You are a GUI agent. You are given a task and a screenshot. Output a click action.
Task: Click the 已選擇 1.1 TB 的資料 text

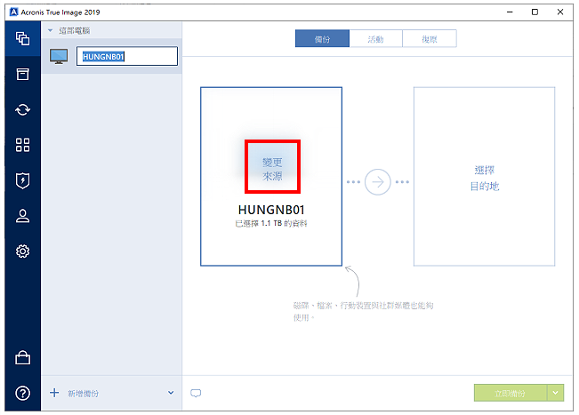click(x=271, y=224)
